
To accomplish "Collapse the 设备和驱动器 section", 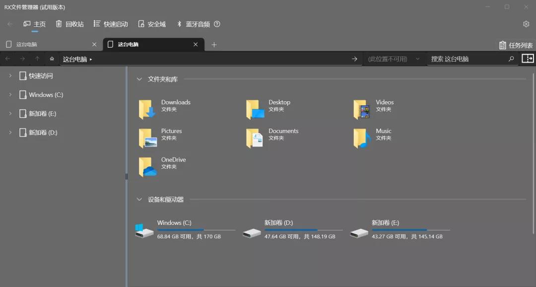I will [x=139, y=199].
